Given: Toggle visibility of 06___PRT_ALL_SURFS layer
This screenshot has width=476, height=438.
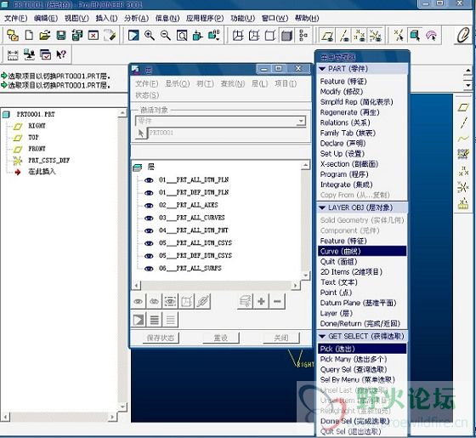Looking at the screenshot, I should [149, 269].
